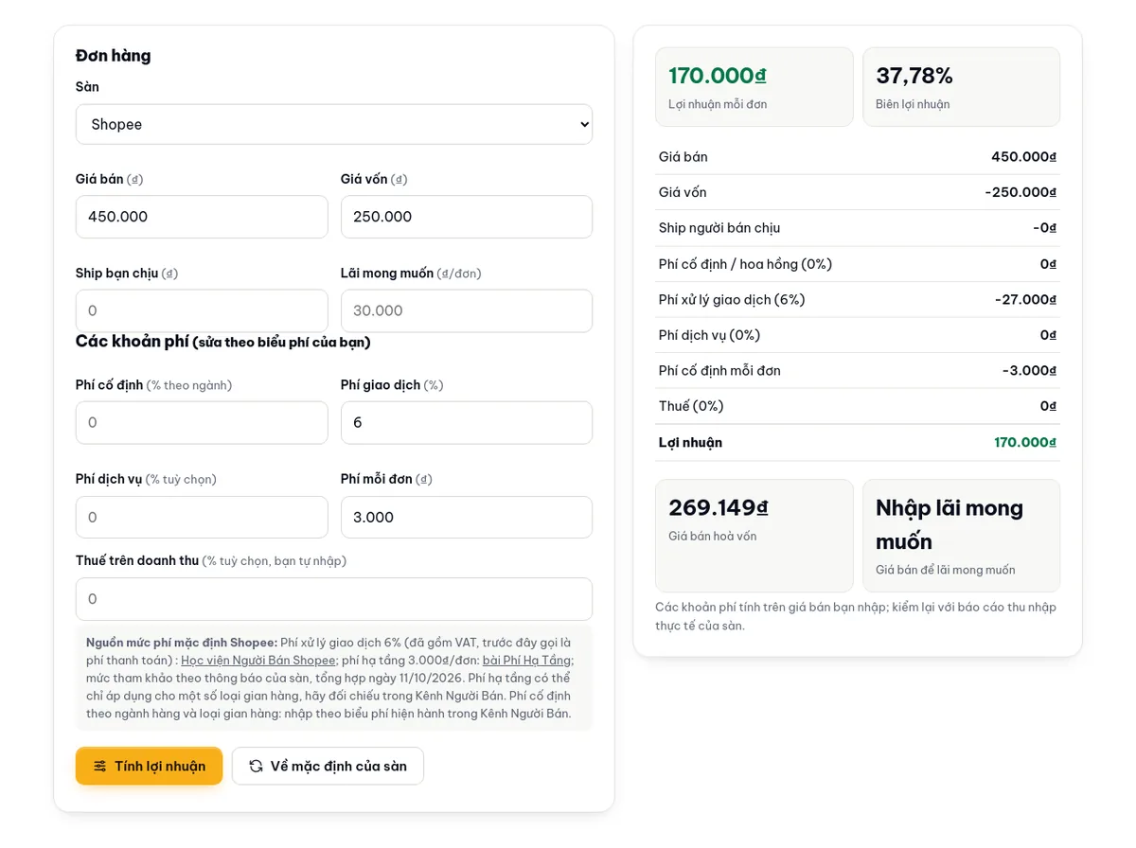
Task: Click the 269.149đ break-even price value
Action: point(719,508)
